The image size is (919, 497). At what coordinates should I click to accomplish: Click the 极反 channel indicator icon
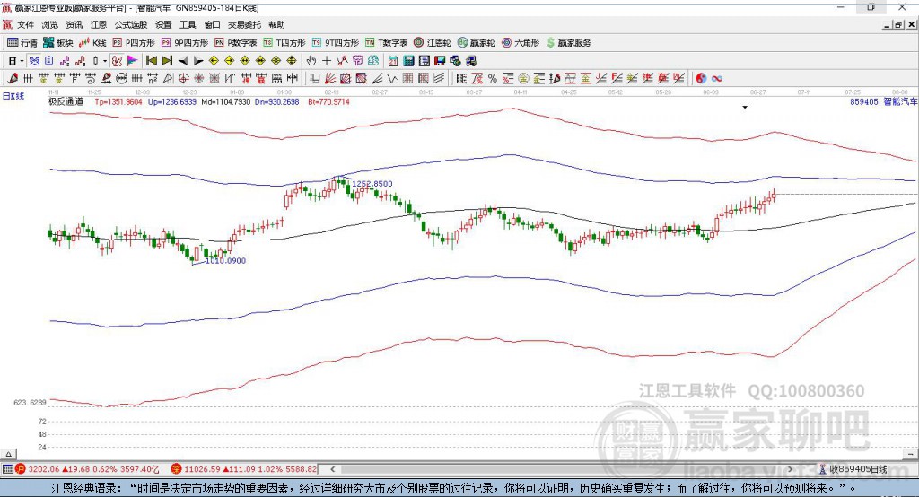(x=118, y=61)
